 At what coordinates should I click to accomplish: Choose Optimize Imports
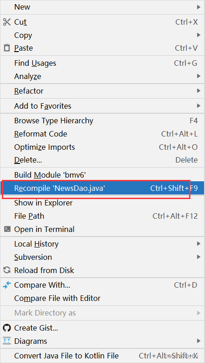pos(102,147)
